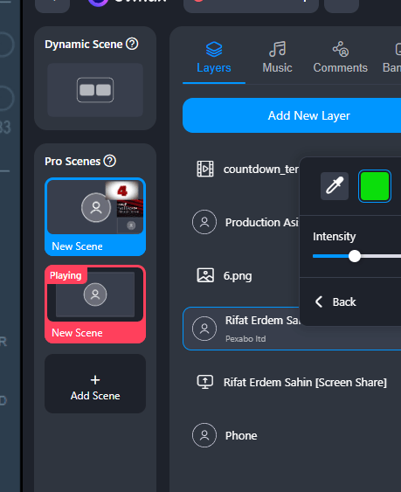Image resolution: width=401 pixels, height=492 pixels.
Task: Open the Dynamic Scene help icon
Action: coord(132,44)
